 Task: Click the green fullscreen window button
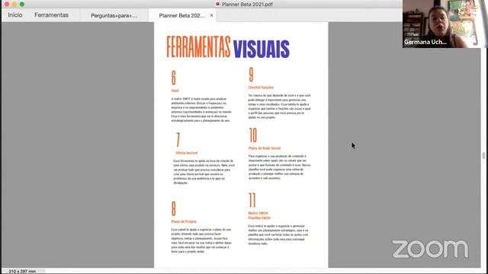[x=22, y=4]
